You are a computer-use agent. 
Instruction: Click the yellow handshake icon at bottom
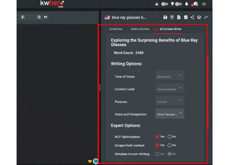click(x=90, y=161)
